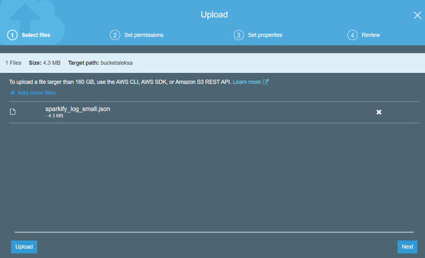This screenshot has width=425, height=258.
Task: Go to the Set properties step
Action: pyautogui.click(x=265, y=35)
